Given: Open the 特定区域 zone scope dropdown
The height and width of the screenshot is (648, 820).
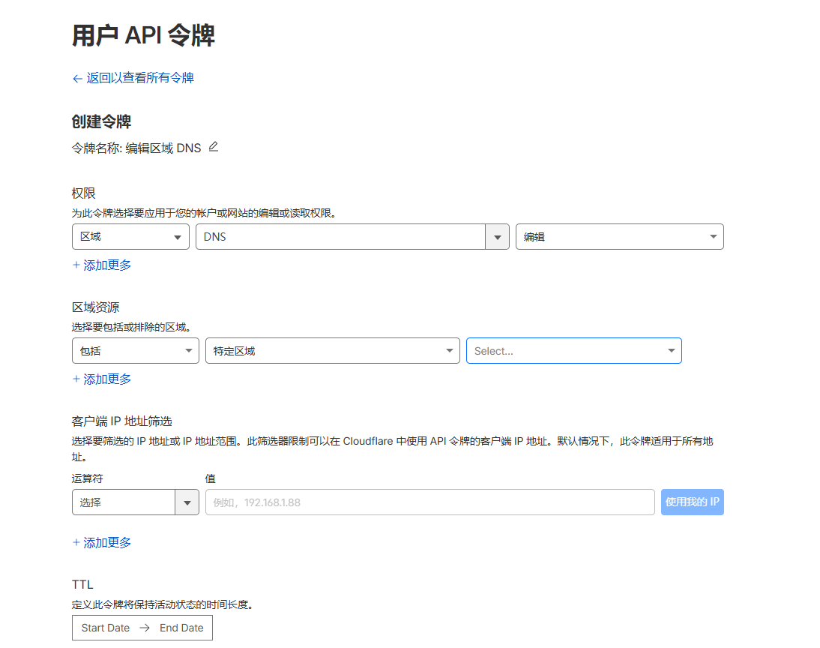Looking at the screenshot, I should click(x=333, y=351).
